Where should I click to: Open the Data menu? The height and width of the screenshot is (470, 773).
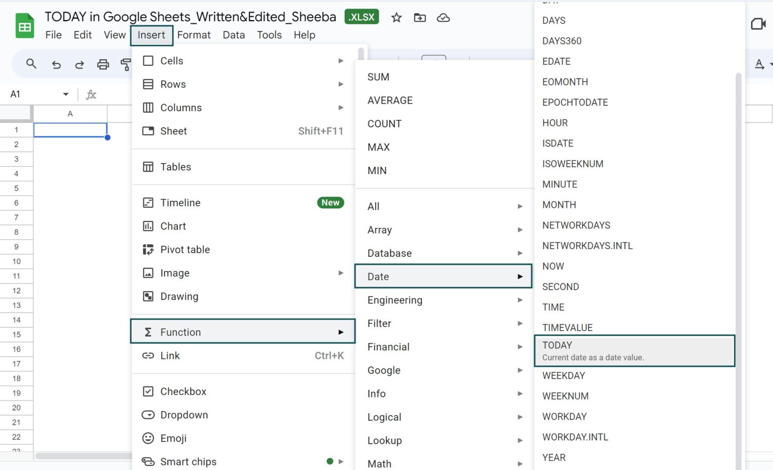[x=234, y=35]
